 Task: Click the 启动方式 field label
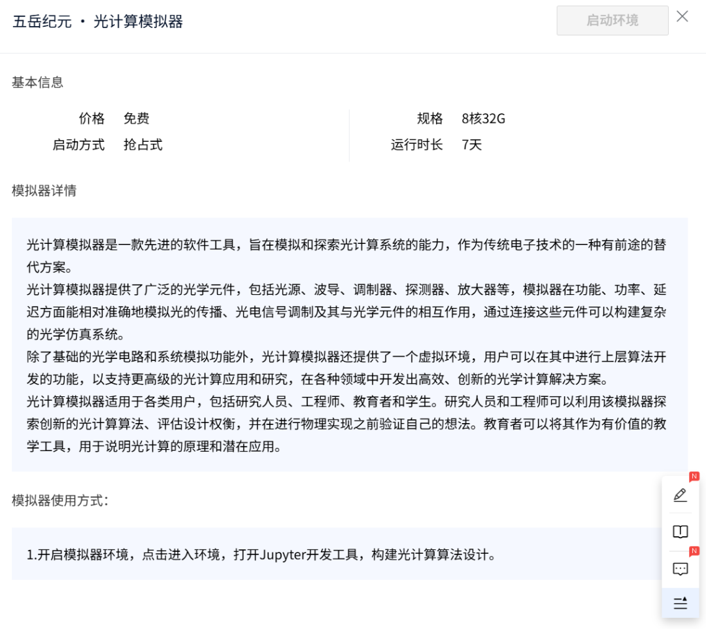pyautogui.click(x=78, y=144)
